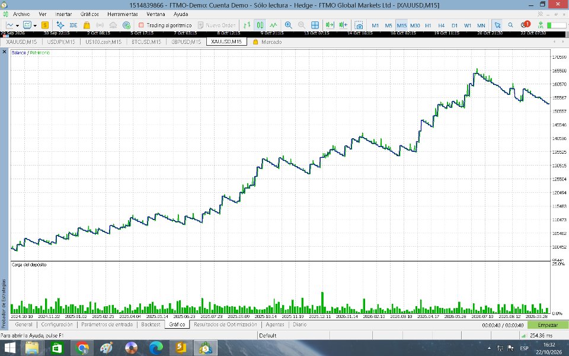Screen dimensions: 569x356
Task: Open the yellow shopping bag Market icon
Action: pos(87,25)
